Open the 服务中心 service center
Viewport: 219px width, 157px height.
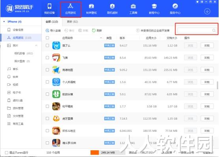click(x=175, y=9)
